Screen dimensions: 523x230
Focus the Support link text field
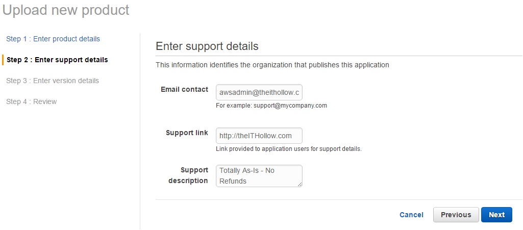point(259,136)
